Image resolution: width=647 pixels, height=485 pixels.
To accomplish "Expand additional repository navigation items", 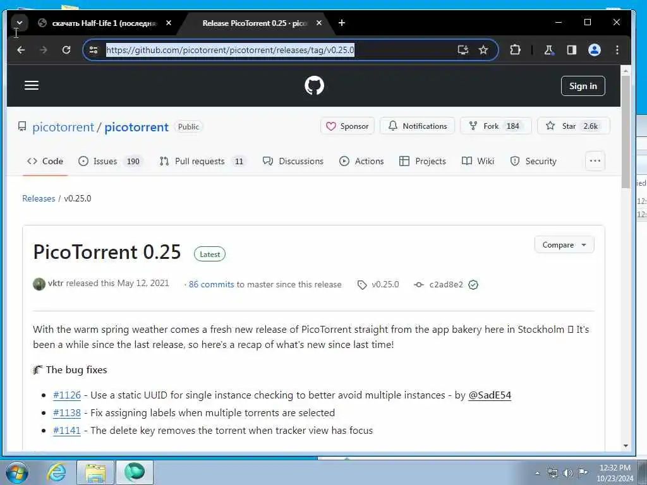I will (595, 161).
